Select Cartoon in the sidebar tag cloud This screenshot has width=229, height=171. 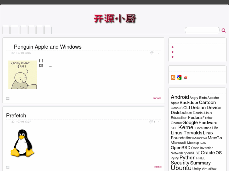[207, 103]
